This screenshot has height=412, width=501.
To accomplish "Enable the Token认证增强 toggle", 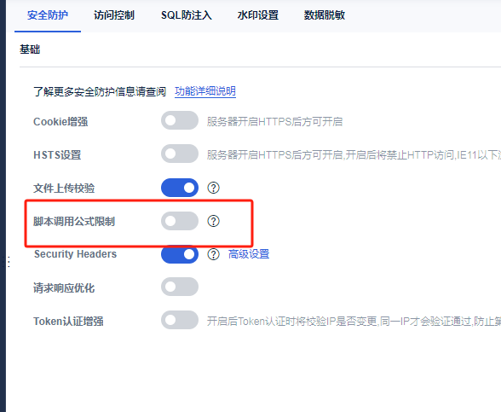I will 180,320.
